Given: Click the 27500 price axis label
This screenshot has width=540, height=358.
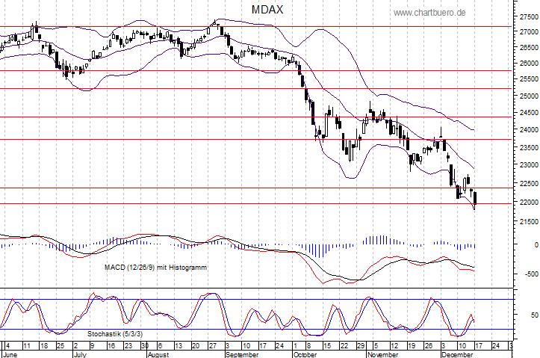Looking at the screenshot, I should pyautogui.click(x=526, y=16).
